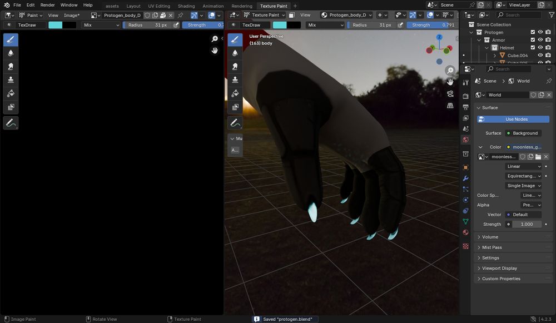Screen dimensions: 556x323
Task: Click the Background surface shader button
Action: pos(523,133)
